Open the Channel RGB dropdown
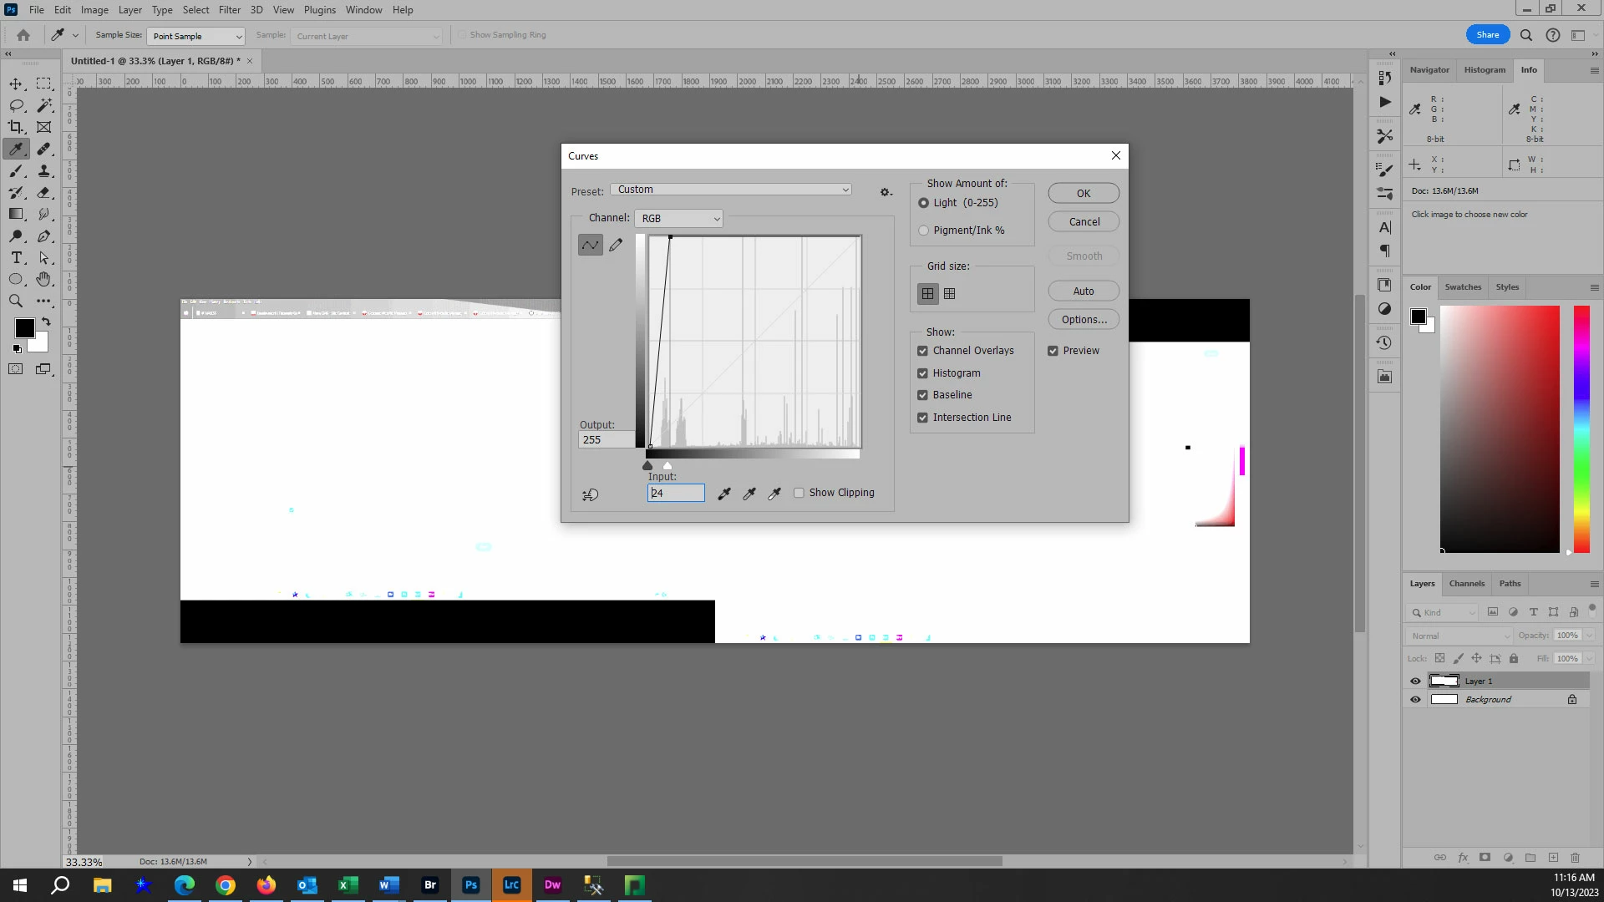1604x902 pixels. click(679, 218)
